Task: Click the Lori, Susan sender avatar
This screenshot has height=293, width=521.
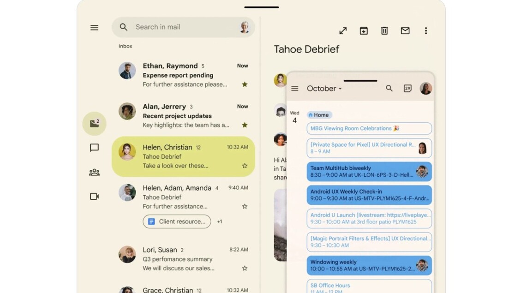Action: click(127, 254)
